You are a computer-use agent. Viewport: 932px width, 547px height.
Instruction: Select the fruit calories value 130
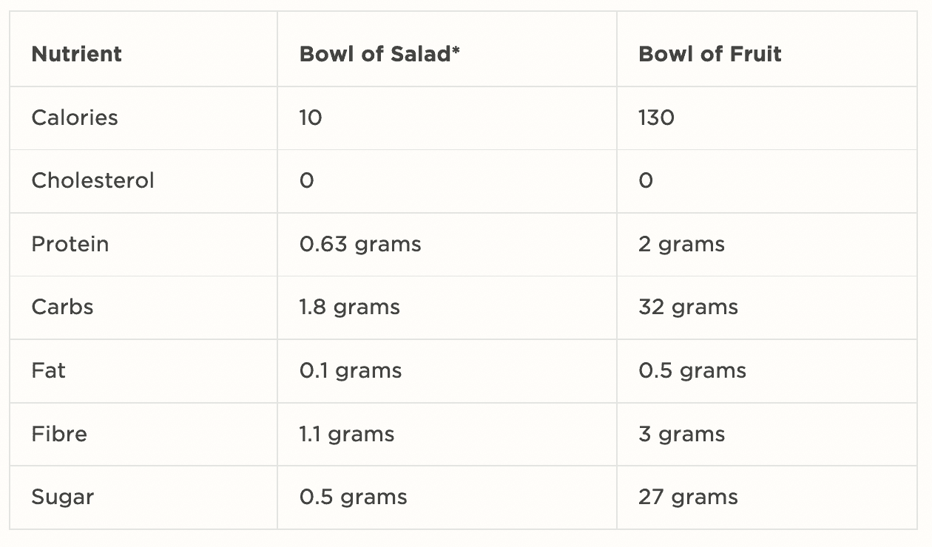pyautogui.click(x=656, y=118)
